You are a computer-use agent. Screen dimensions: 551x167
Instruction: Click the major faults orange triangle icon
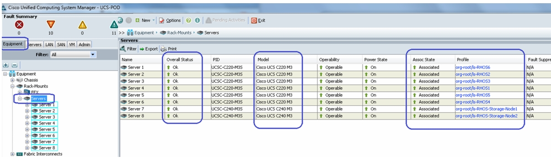51,25
